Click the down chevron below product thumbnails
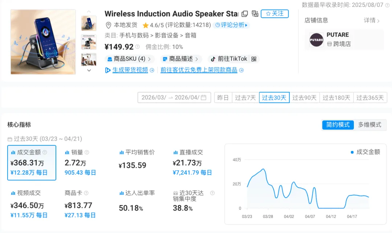 (88, 71)
